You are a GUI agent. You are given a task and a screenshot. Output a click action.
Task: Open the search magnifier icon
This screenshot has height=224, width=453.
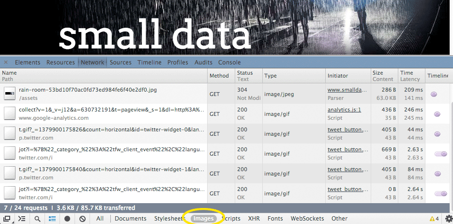(37, 219)
